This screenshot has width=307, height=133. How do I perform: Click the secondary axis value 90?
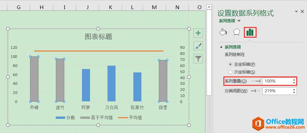(x=182, y=47)
